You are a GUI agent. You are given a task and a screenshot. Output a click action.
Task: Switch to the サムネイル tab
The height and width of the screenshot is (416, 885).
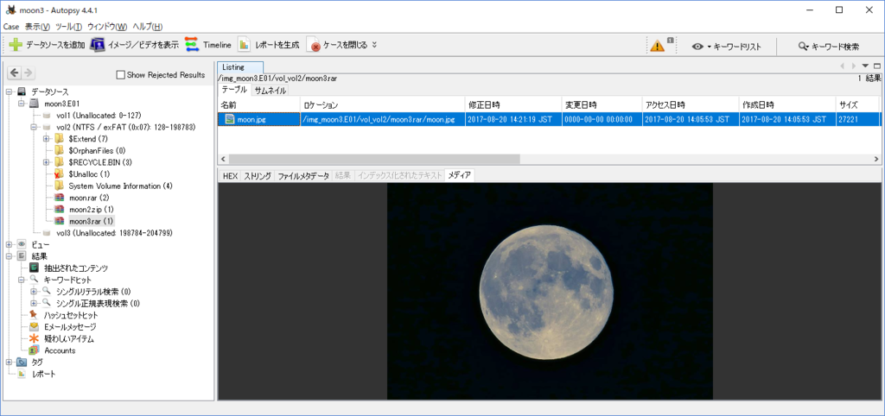[x=271, y=90]
